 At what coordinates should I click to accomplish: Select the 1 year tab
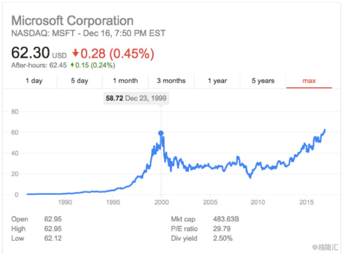tap(217, 81)
